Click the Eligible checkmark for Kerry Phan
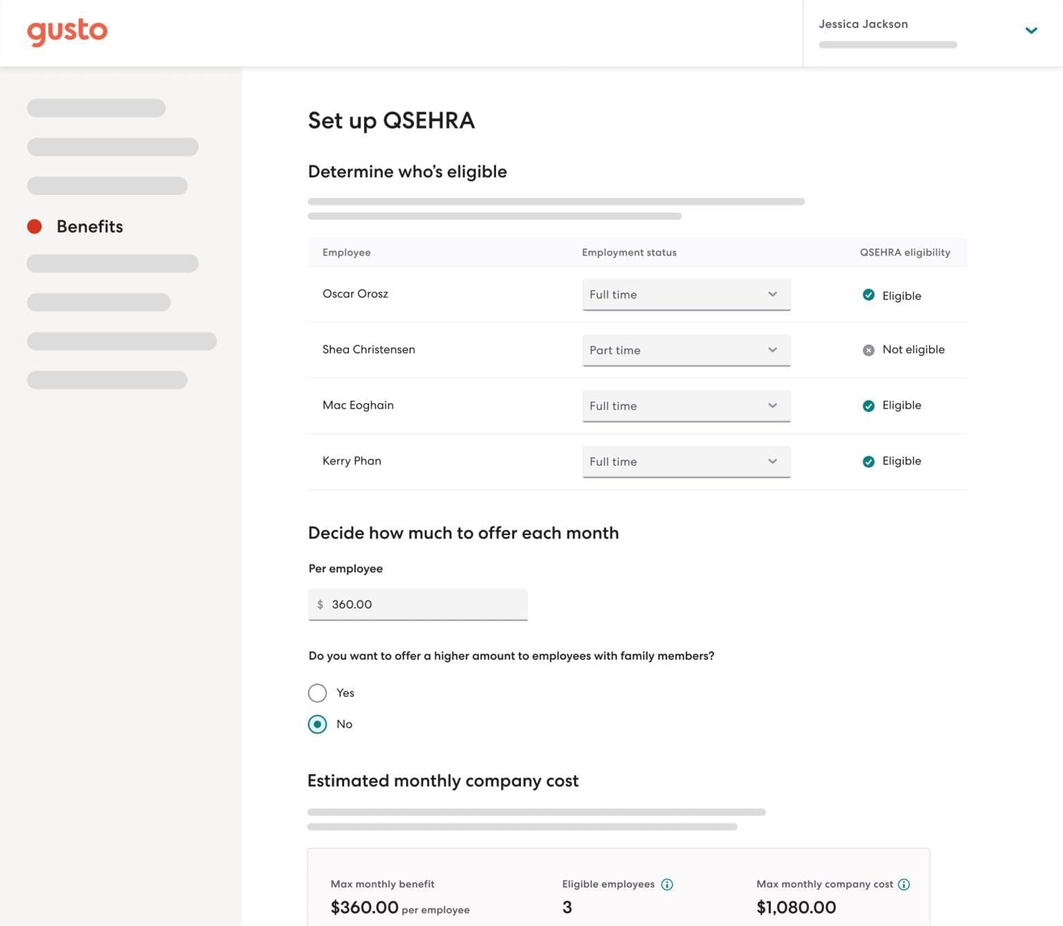 (x=869, y=461)
